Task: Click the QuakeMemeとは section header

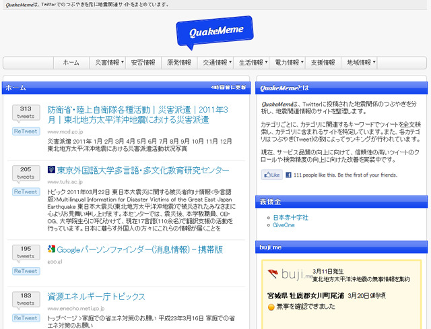Action: 341,88
